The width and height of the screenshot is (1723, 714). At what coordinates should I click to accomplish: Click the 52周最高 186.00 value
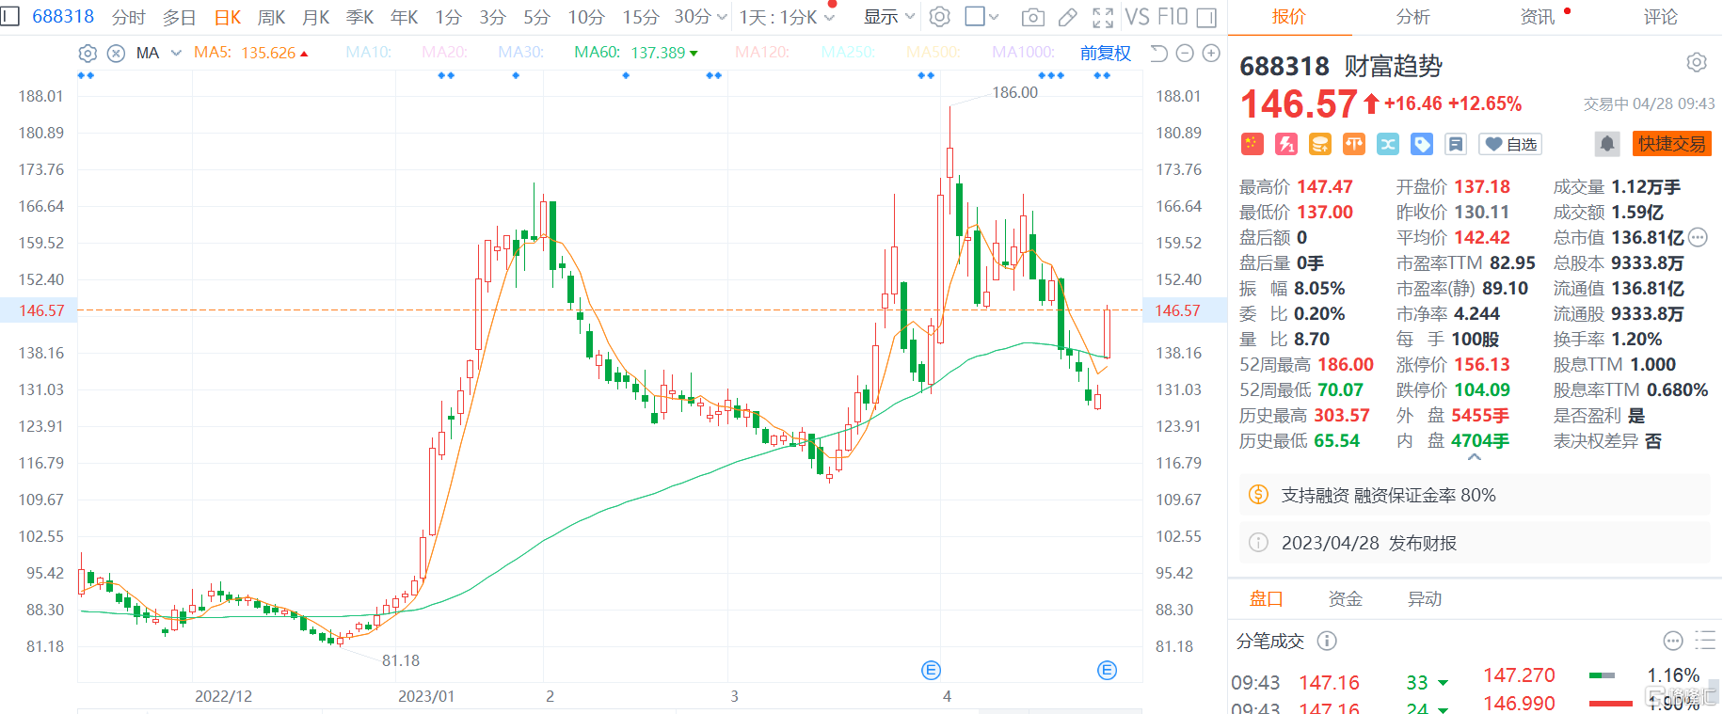pyautogui.click(x=1345, y=364)
